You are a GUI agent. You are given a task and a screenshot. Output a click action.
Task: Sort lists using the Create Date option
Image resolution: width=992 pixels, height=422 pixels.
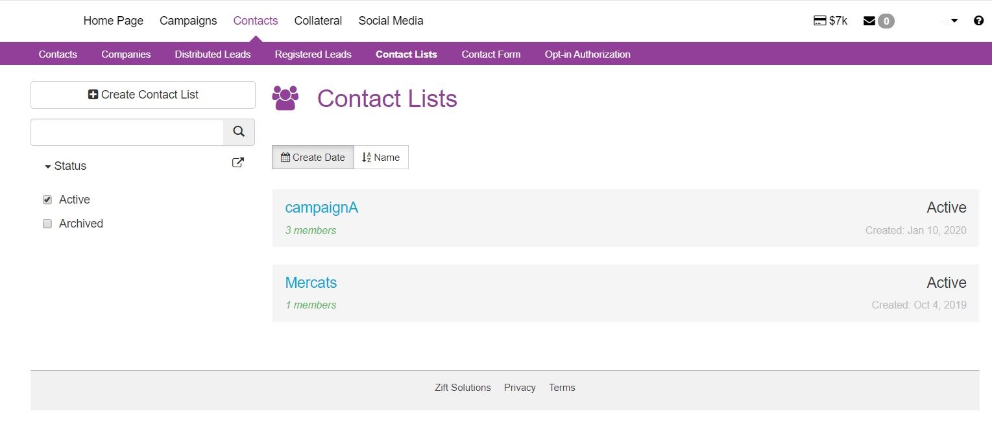(313, 157)
